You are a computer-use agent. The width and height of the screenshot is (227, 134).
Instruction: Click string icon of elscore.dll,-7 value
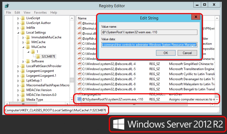coord(79,79)
